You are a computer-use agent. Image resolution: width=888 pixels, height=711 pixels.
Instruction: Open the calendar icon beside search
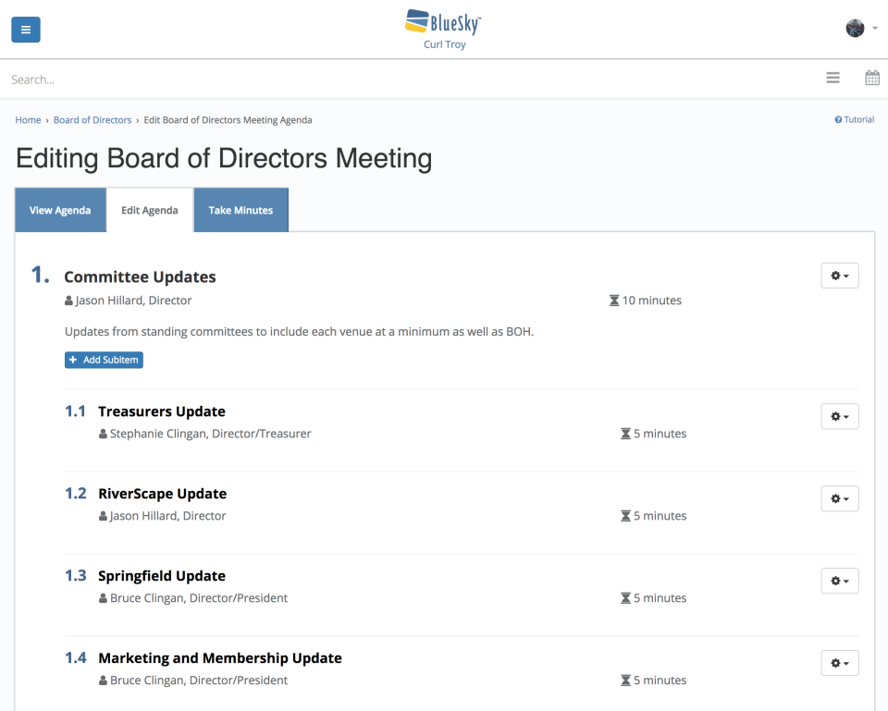pyautogui.click(x=871, y=78)
